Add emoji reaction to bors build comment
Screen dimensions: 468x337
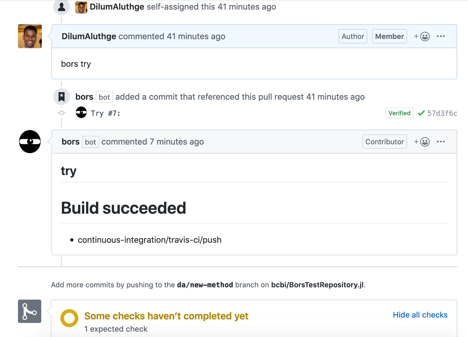[422, 142]
